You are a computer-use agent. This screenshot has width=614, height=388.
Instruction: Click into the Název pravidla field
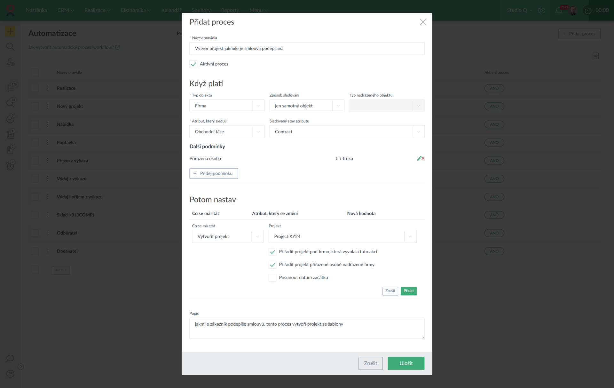(307, 49)
